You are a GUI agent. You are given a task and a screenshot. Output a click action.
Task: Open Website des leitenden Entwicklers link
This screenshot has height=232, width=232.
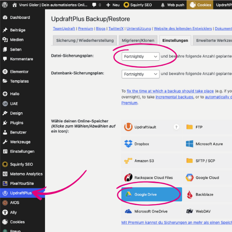[183, 29]
